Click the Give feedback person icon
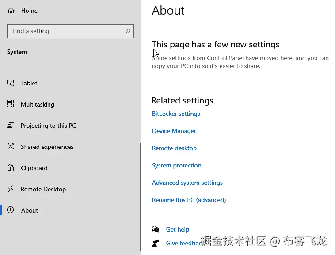The image size is (335, 255). pos(156,243)
